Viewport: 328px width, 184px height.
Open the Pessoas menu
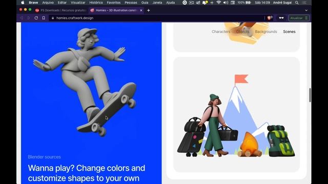[131, 3]
